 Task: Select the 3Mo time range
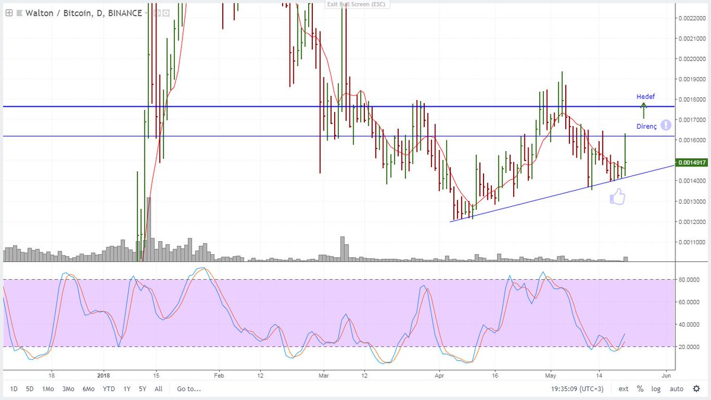click(x=68, y=389)
